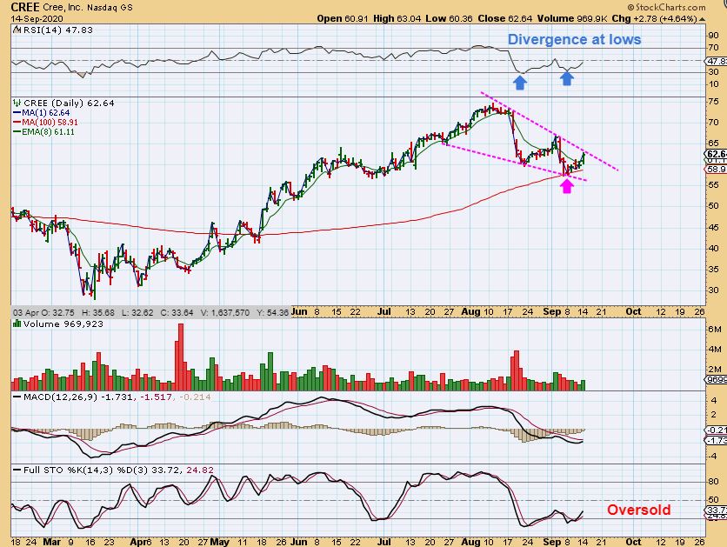Click the MACD(12,26,9) panel label

pos(60,397)
